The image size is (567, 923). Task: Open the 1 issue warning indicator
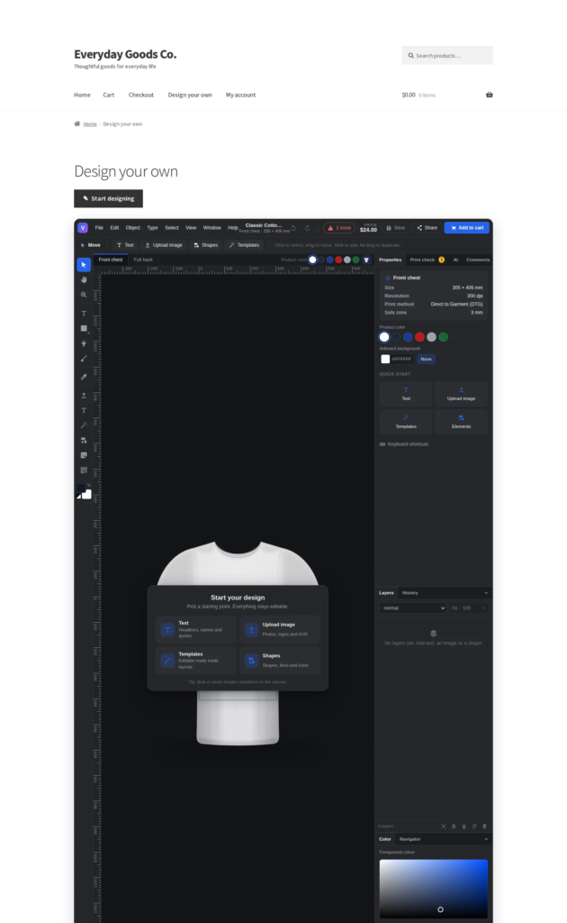pos(339,228)
